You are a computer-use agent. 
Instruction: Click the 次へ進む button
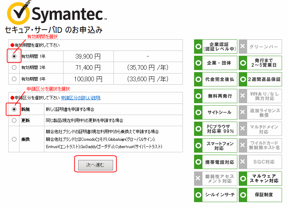tap(96, 165)
